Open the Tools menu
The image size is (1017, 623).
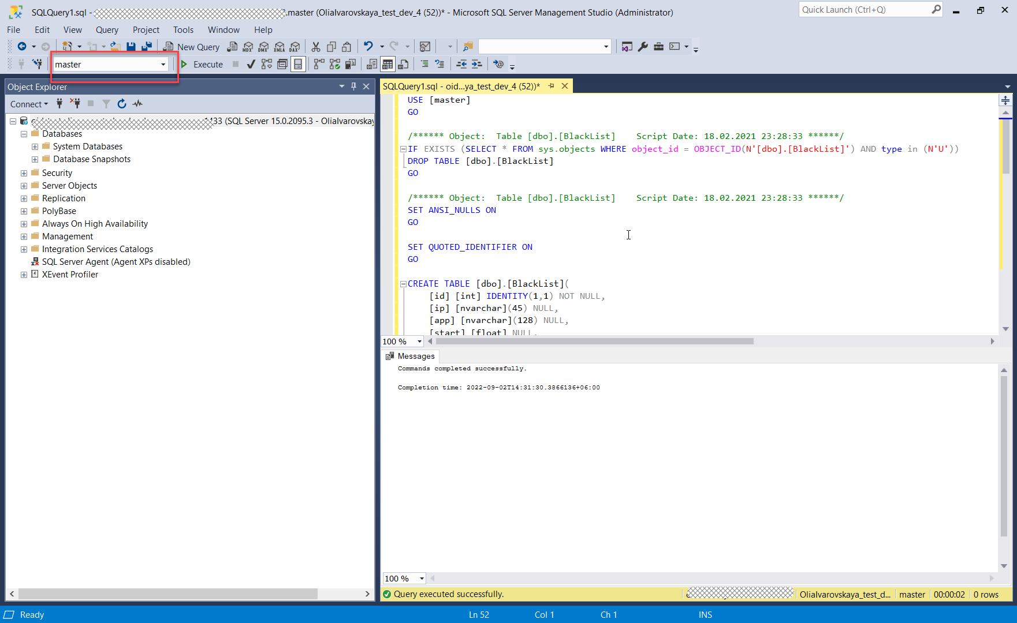(183, 29)
